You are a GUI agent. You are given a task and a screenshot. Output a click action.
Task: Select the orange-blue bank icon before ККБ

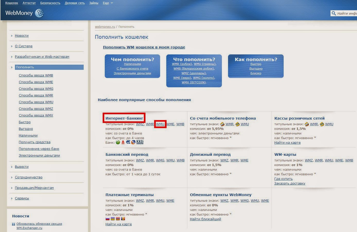coord(133,142)
